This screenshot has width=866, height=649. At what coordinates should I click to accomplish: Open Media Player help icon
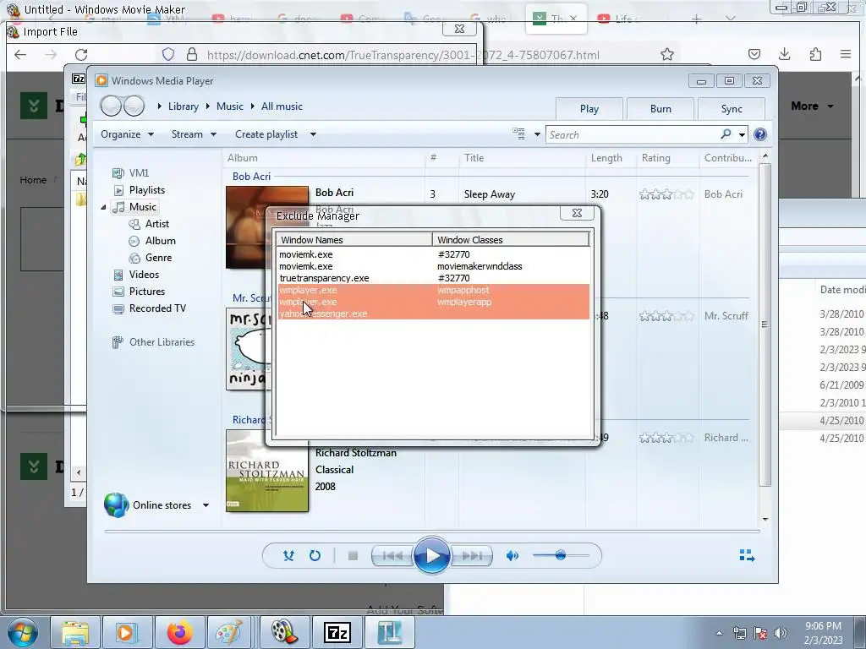(x=760, y=134)
